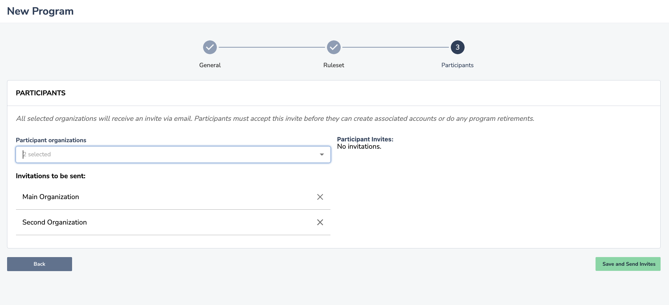The image size is (669, 305).
Task: Go to the General step label
Action: (210, 65)
